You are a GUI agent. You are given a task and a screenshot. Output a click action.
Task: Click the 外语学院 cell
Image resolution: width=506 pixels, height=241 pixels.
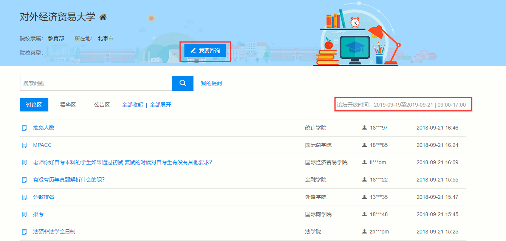[x=316, y=197]
